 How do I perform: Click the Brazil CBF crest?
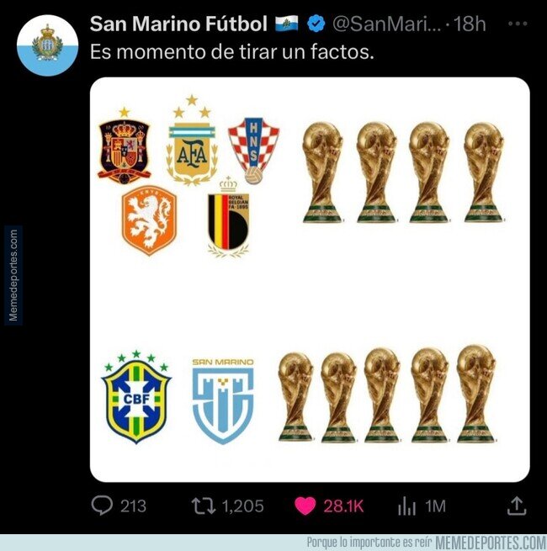[135, 399]
